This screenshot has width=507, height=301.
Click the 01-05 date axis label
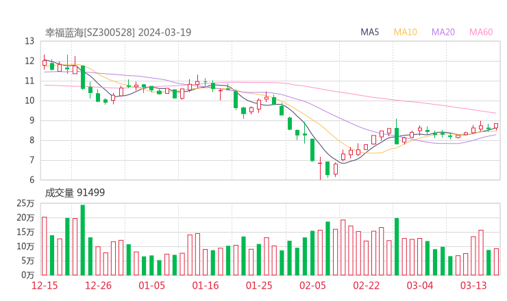151,285
